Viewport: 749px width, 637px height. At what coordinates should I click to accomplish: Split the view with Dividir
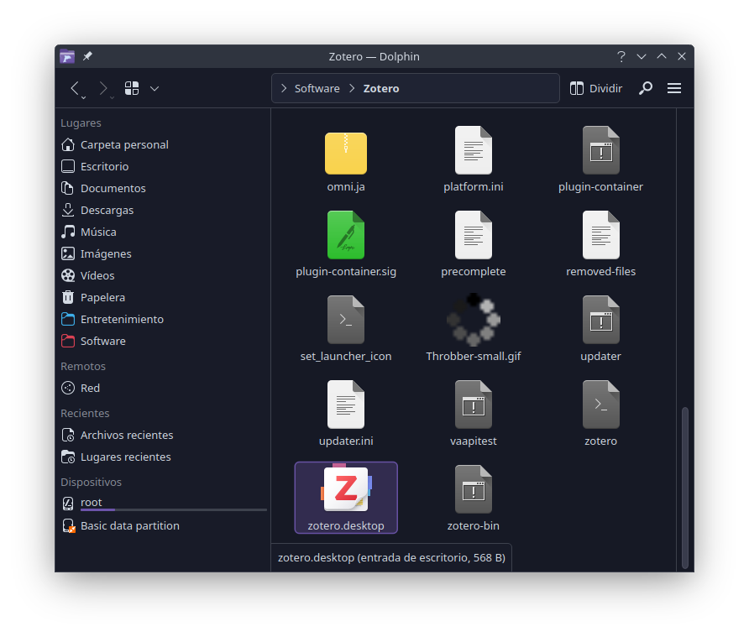pos(596,88)
